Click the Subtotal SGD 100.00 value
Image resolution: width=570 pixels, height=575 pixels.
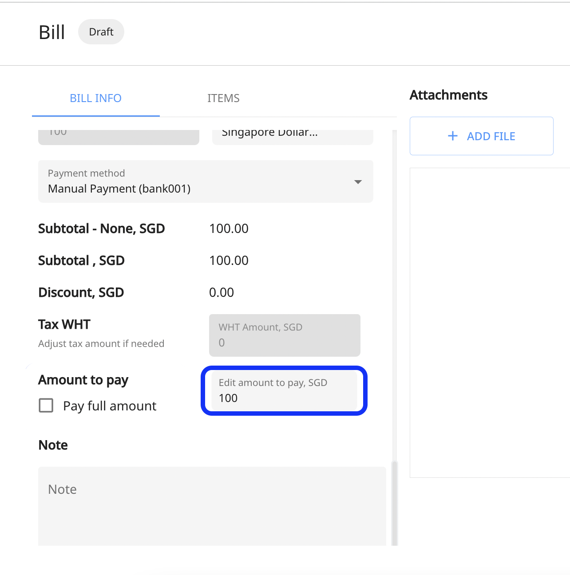(229, 260)
